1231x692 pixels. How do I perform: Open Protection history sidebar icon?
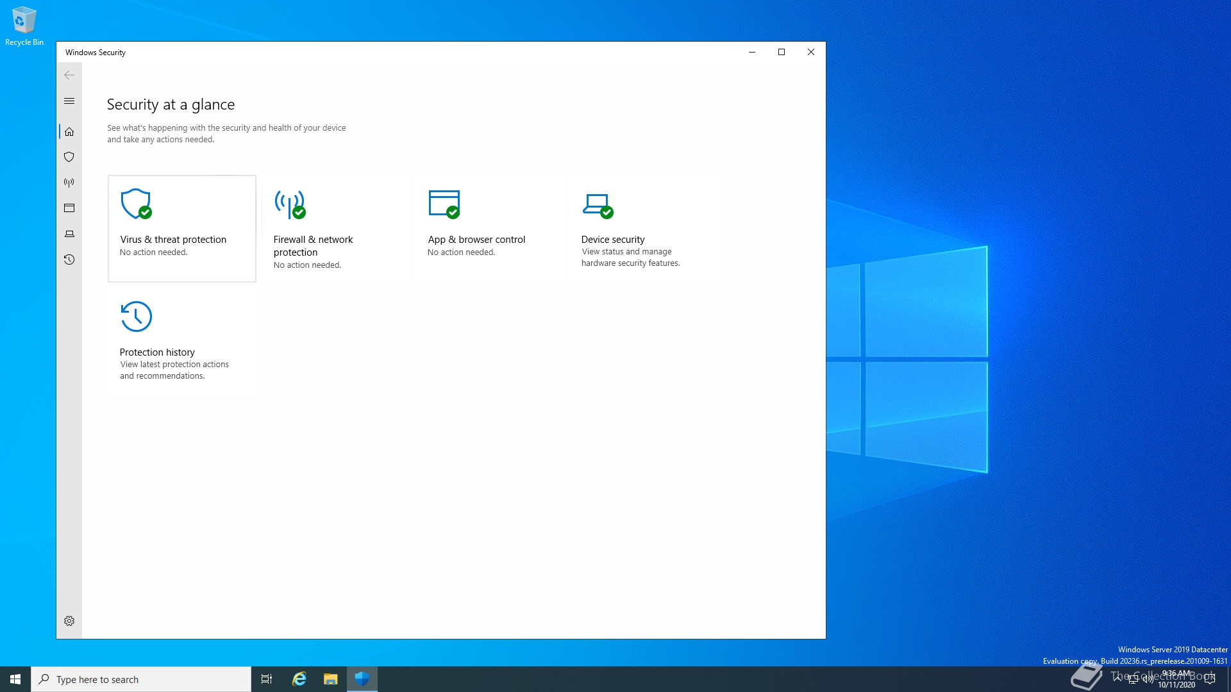click(x=69, y=259)
